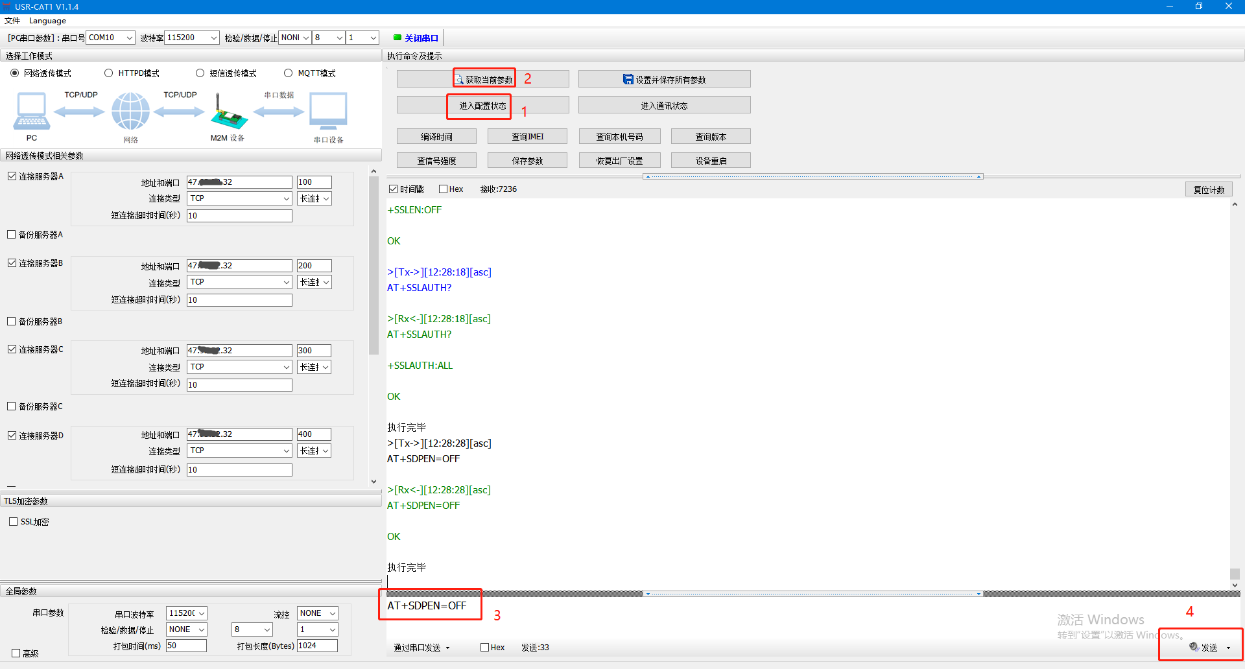The width and height of the screenshot is (1245, 669).
Task: Select the MQTT模式 radio button
Action: coord(289,73)
